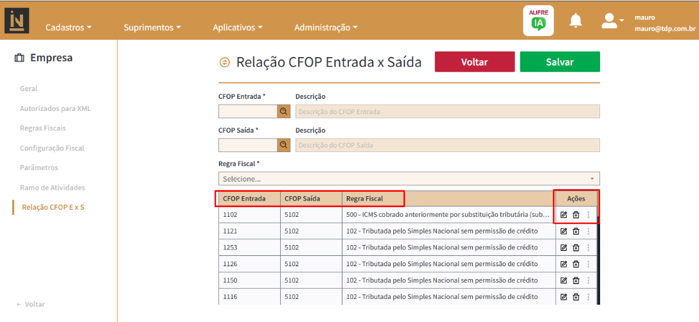
Task: Open the user account dropdown
Action: [612, 21]
